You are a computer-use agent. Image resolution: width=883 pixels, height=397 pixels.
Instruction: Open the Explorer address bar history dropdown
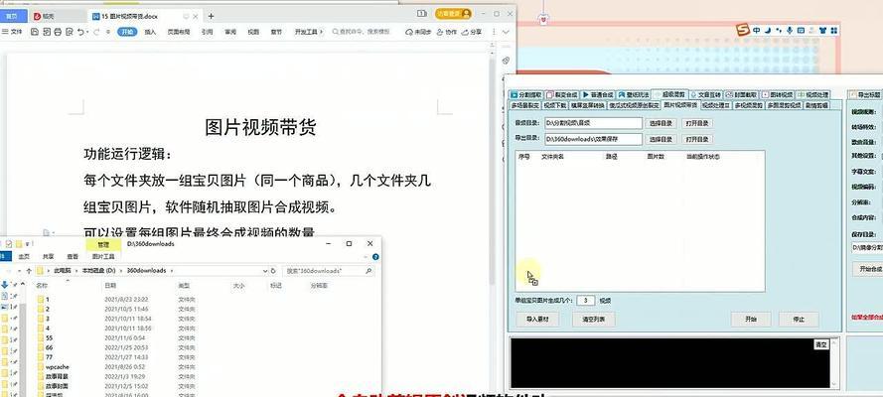[265, 271]
